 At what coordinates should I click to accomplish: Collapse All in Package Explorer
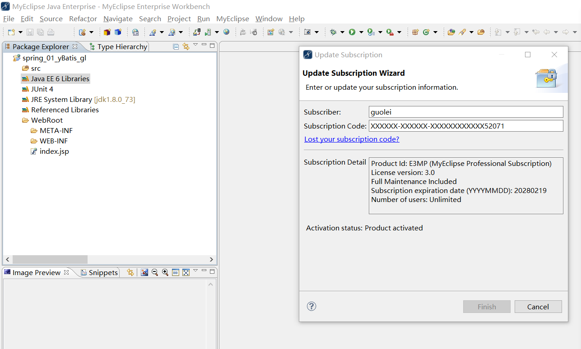click(176, 46)
